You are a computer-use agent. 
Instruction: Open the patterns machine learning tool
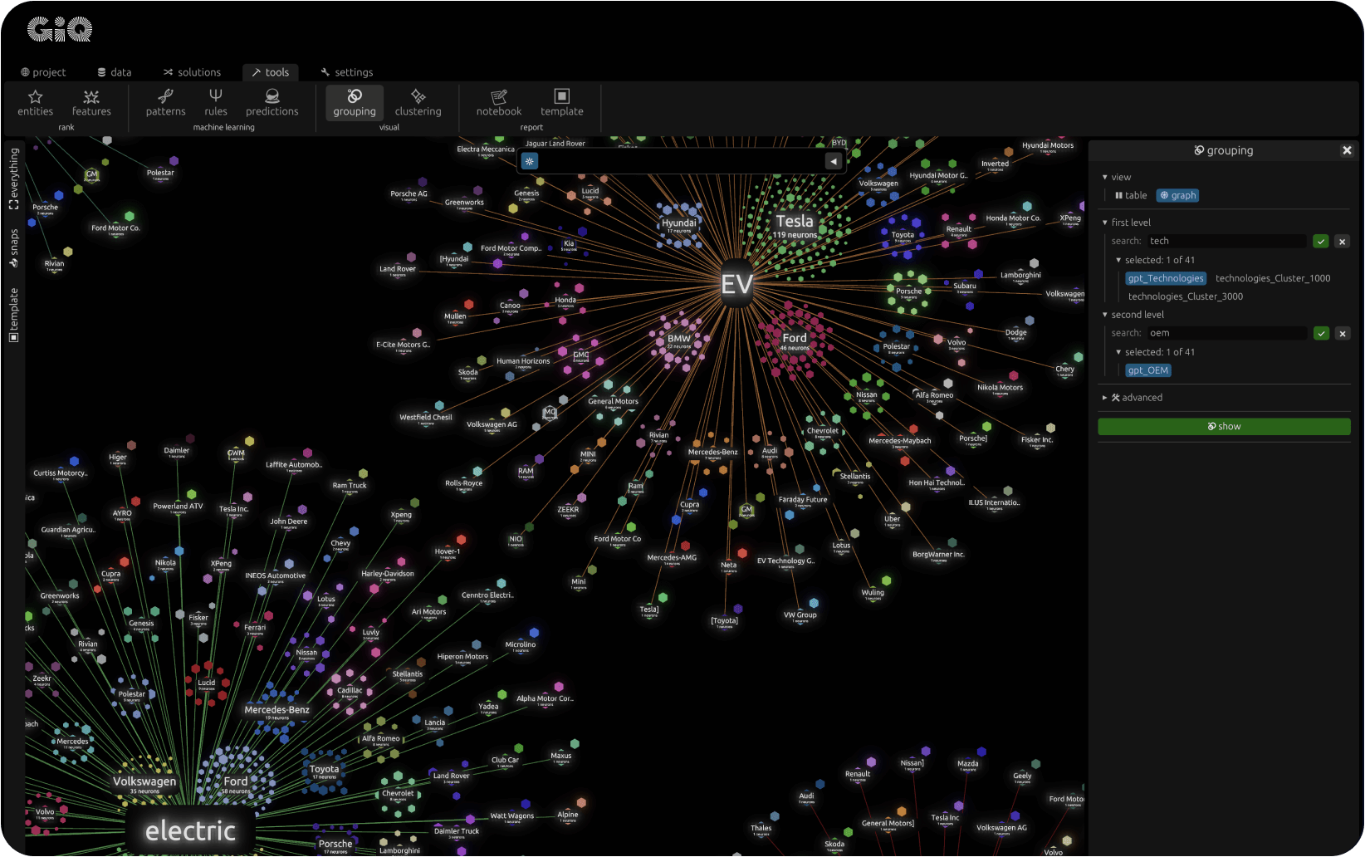pos(166,103)
